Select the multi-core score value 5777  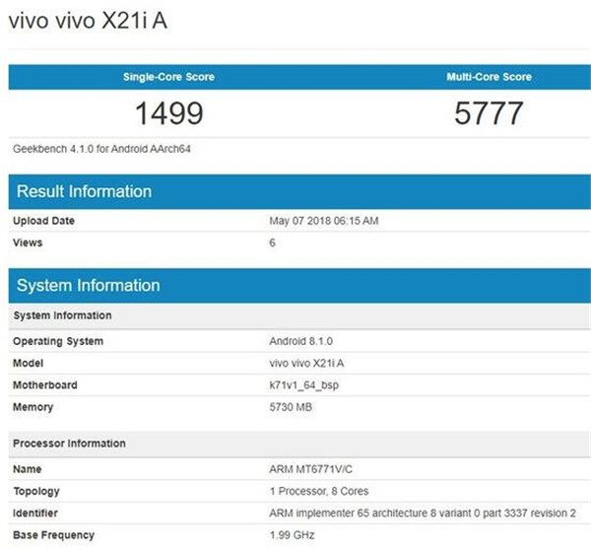pos(489,113)
